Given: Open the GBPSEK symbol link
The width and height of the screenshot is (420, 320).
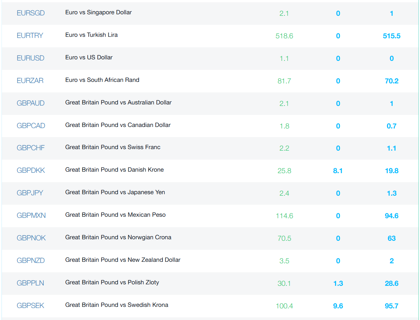Looking at the screenshot, I should coord(30,306).
